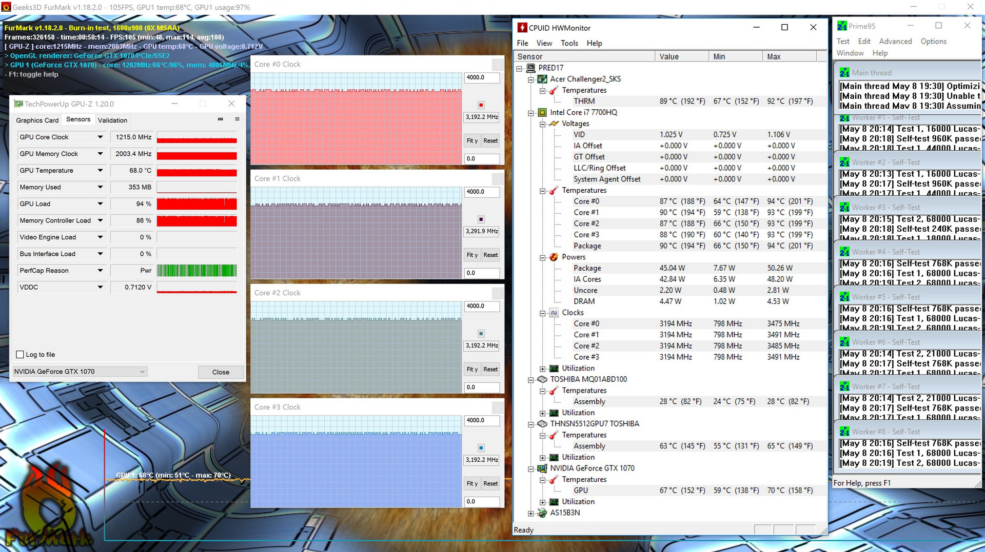Open the GPU-Z hamburger menu icon
The height and width of the screenshot is (552, 985).
[x=237, y=119]
